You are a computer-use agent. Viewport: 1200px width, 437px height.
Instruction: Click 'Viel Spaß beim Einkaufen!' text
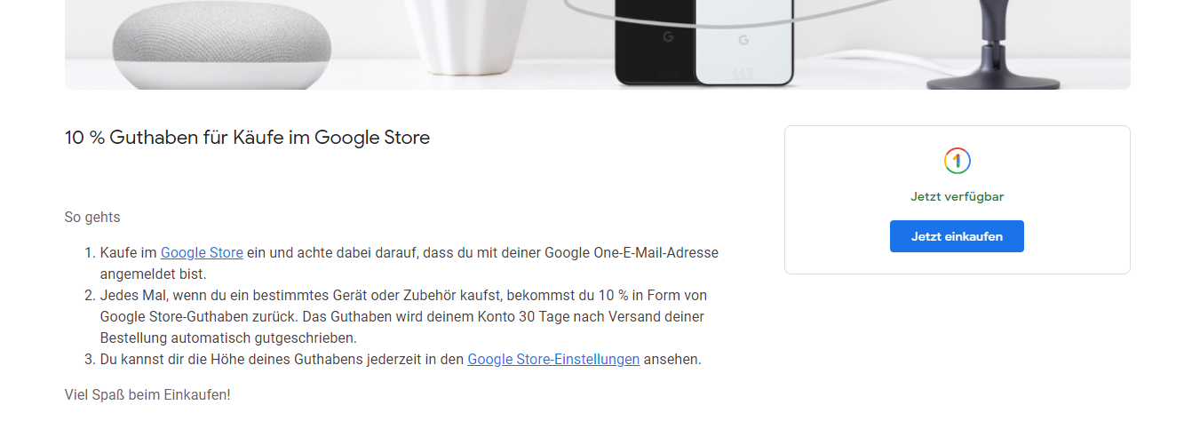[x=147, y=394]
